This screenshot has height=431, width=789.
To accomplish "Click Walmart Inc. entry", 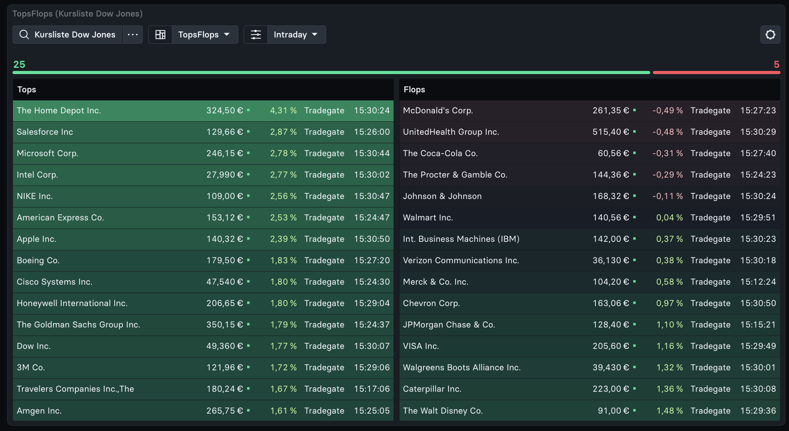I will click(x=590, y=218).
